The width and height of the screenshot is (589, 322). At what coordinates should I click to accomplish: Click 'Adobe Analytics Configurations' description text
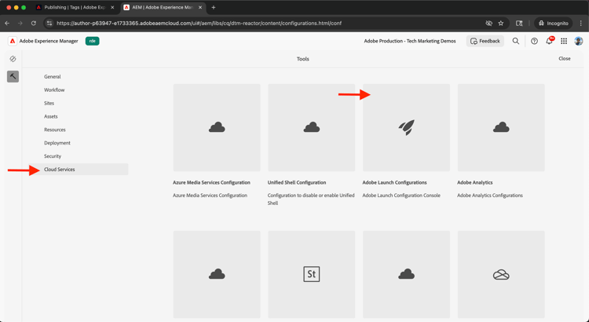pyautogui.click(x=490, y=196)
